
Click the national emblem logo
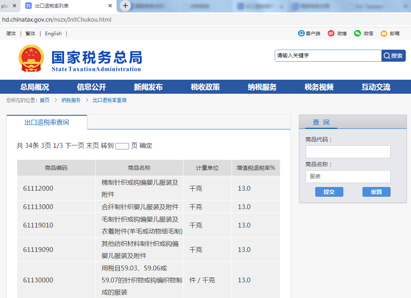point(31,58)
